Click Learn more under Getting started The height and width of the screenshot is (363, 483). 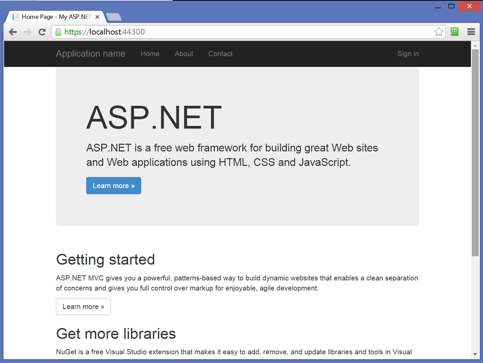tap(83, 307)
